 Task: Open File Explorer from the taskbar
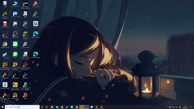52,107
